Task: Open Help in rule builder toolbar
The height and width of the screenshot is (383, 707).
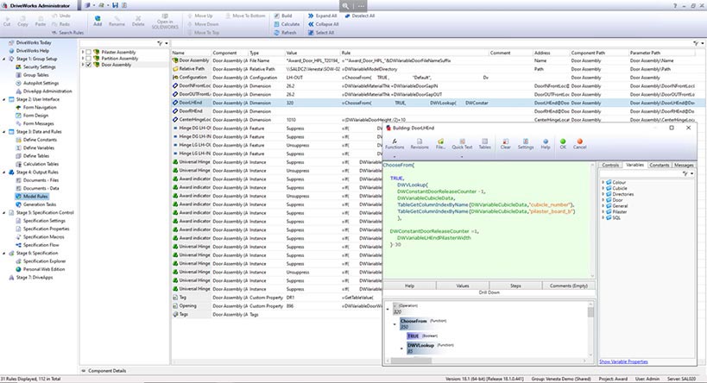Action: click(545, 144)
